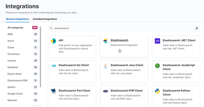Open the Elasticsearch integration title link
Image resolution: width=204 pixels, height=107 pixels.
pos(119,40)
